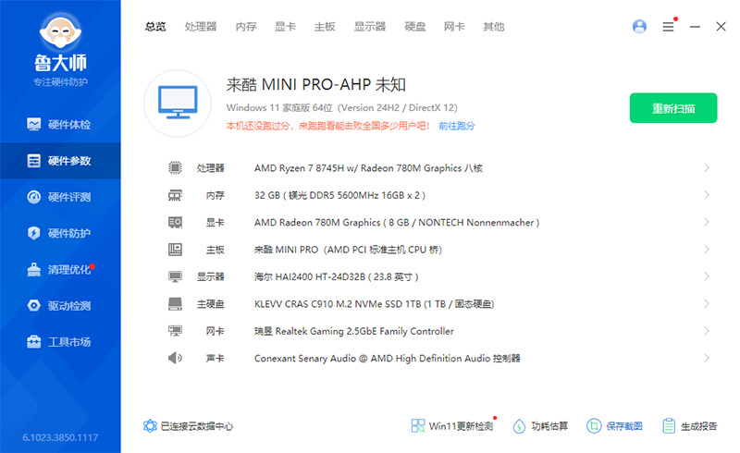Screen dimensions: 740x453
Task: Click AMD Ryzen 7 8745H processor text
Action: coord(368,168)
